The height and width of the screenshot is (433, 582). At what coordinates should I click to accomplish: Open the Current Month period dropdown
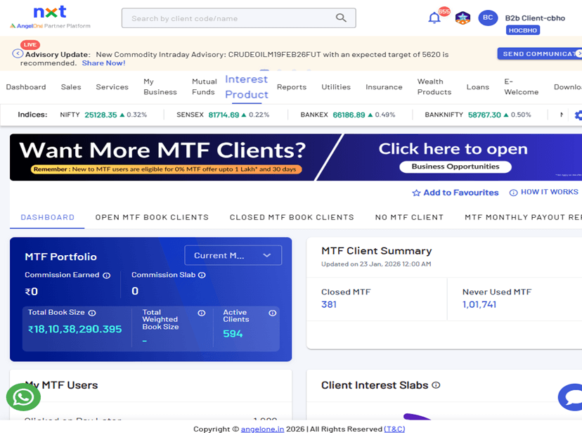tap(233, 255)
